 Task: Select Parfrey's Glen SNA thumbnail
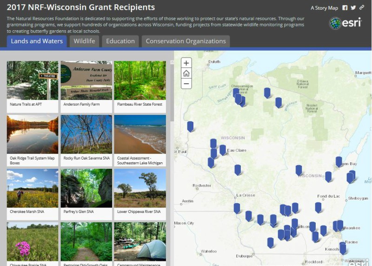click(86, 188)
